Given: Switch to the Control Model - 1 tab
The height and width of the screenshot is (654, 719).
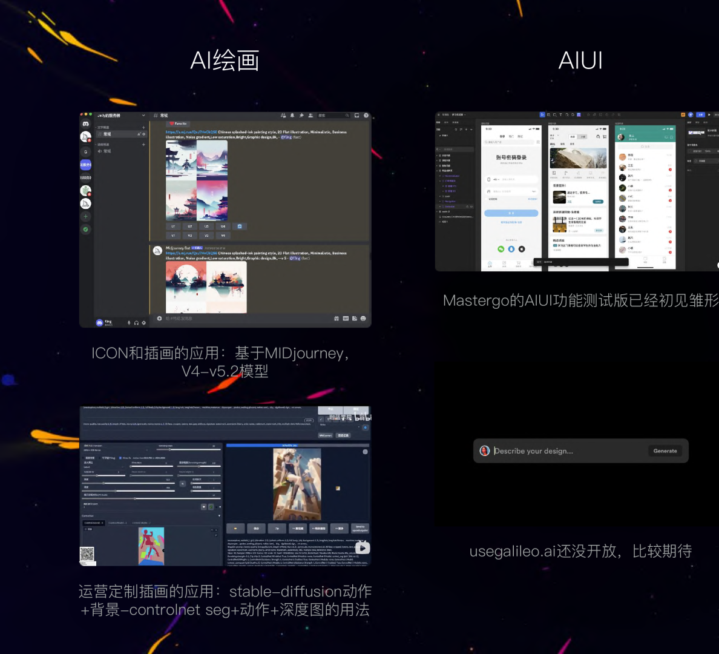Looking at the screenshot, I should click(117, 523).
